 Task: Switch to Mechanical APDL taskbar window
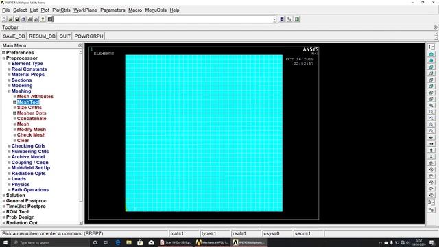[213, 242]
